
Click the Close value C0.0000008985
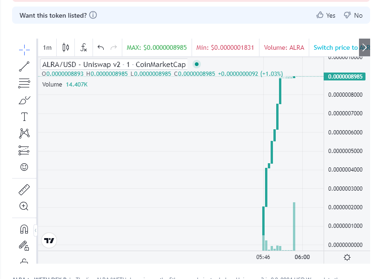[194, 74]
